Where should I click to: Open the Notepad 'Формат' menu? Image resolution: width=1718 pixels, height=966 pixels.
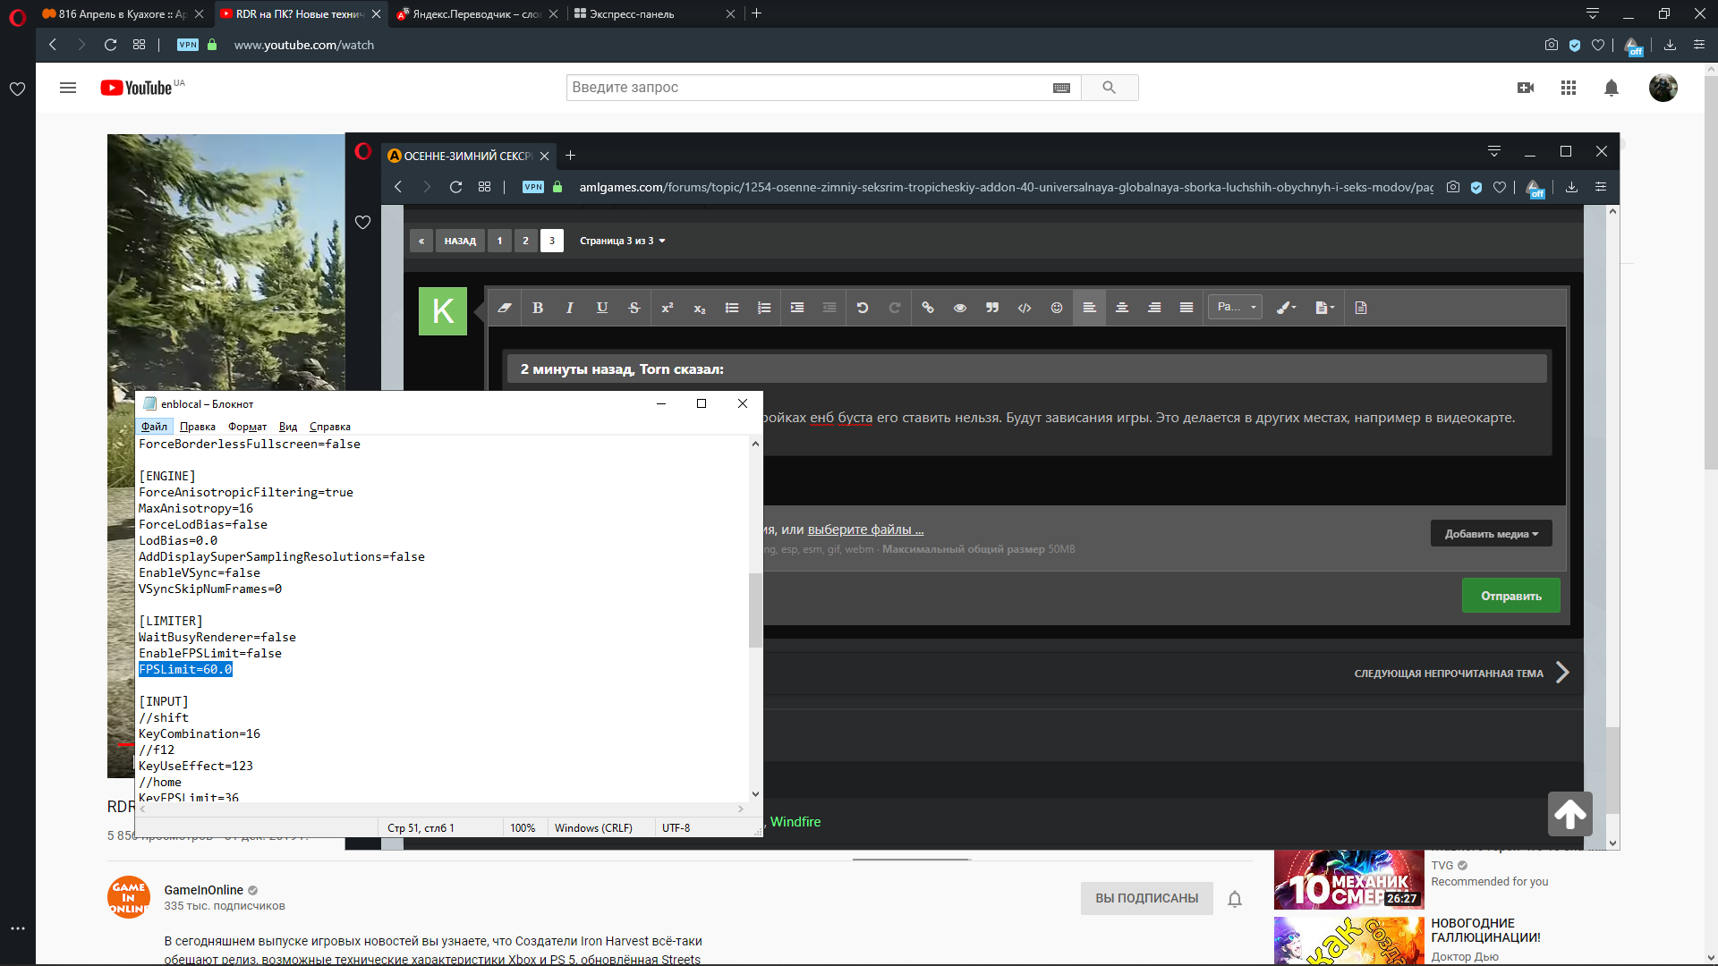click(247, 427)
